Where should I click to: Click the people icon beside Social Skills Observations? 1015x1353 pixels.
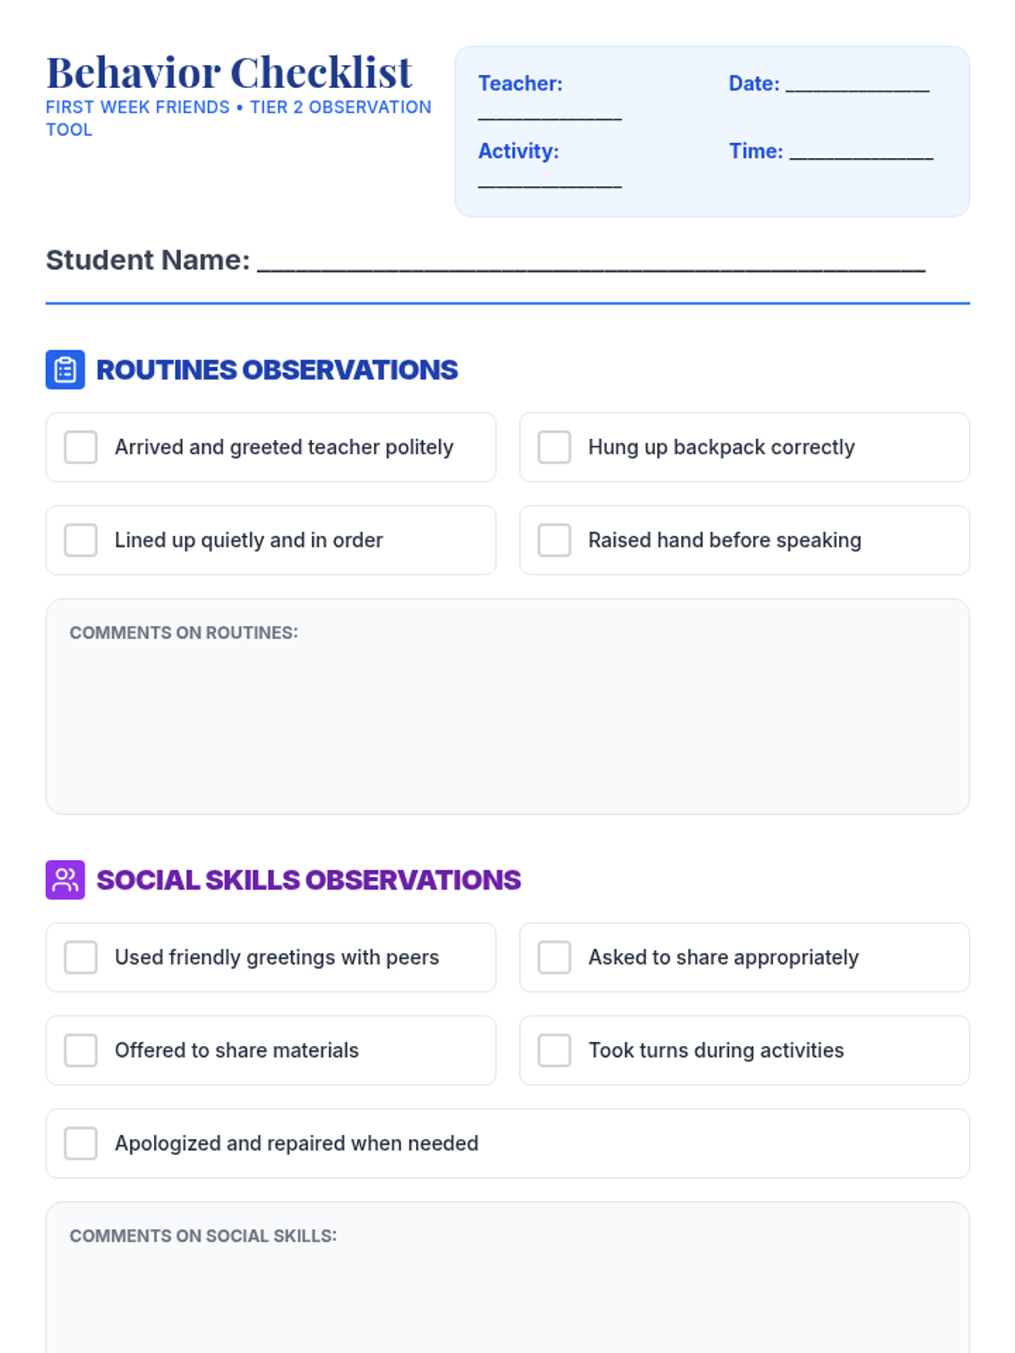tap(65, 879)
